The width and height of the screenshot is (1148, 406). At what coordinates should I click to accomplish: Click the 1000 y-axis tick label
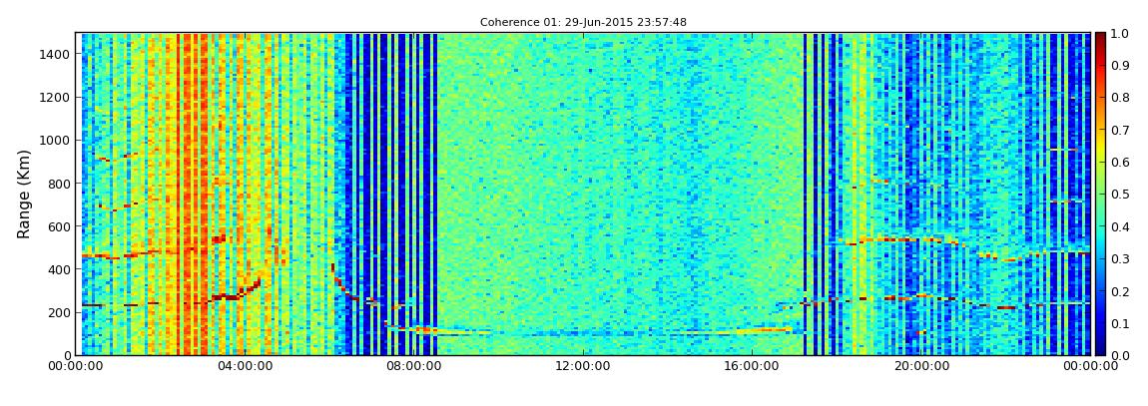[57, 141]
